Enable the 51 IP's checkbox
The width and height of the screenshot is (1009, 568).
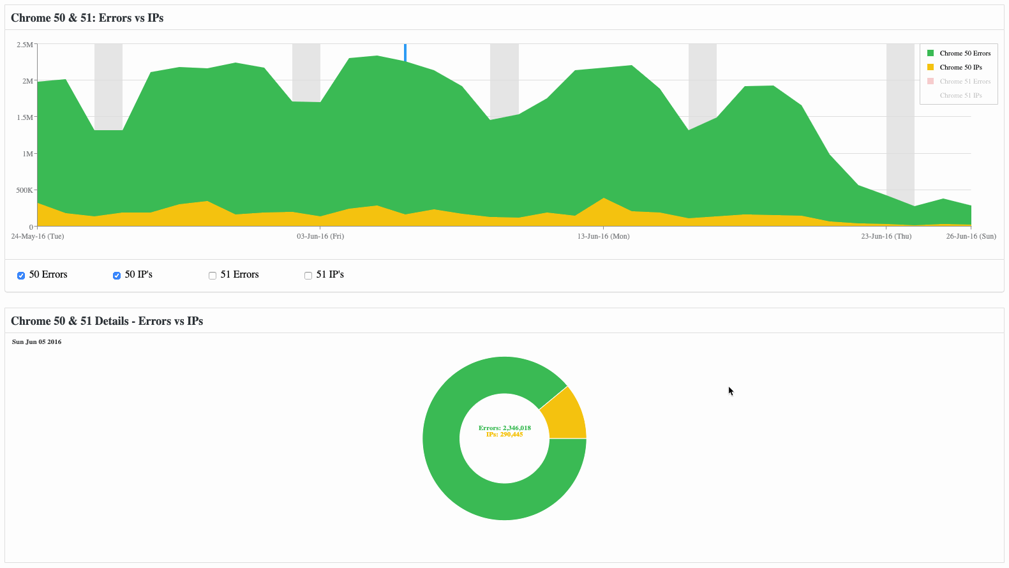[x=308, y=276]
